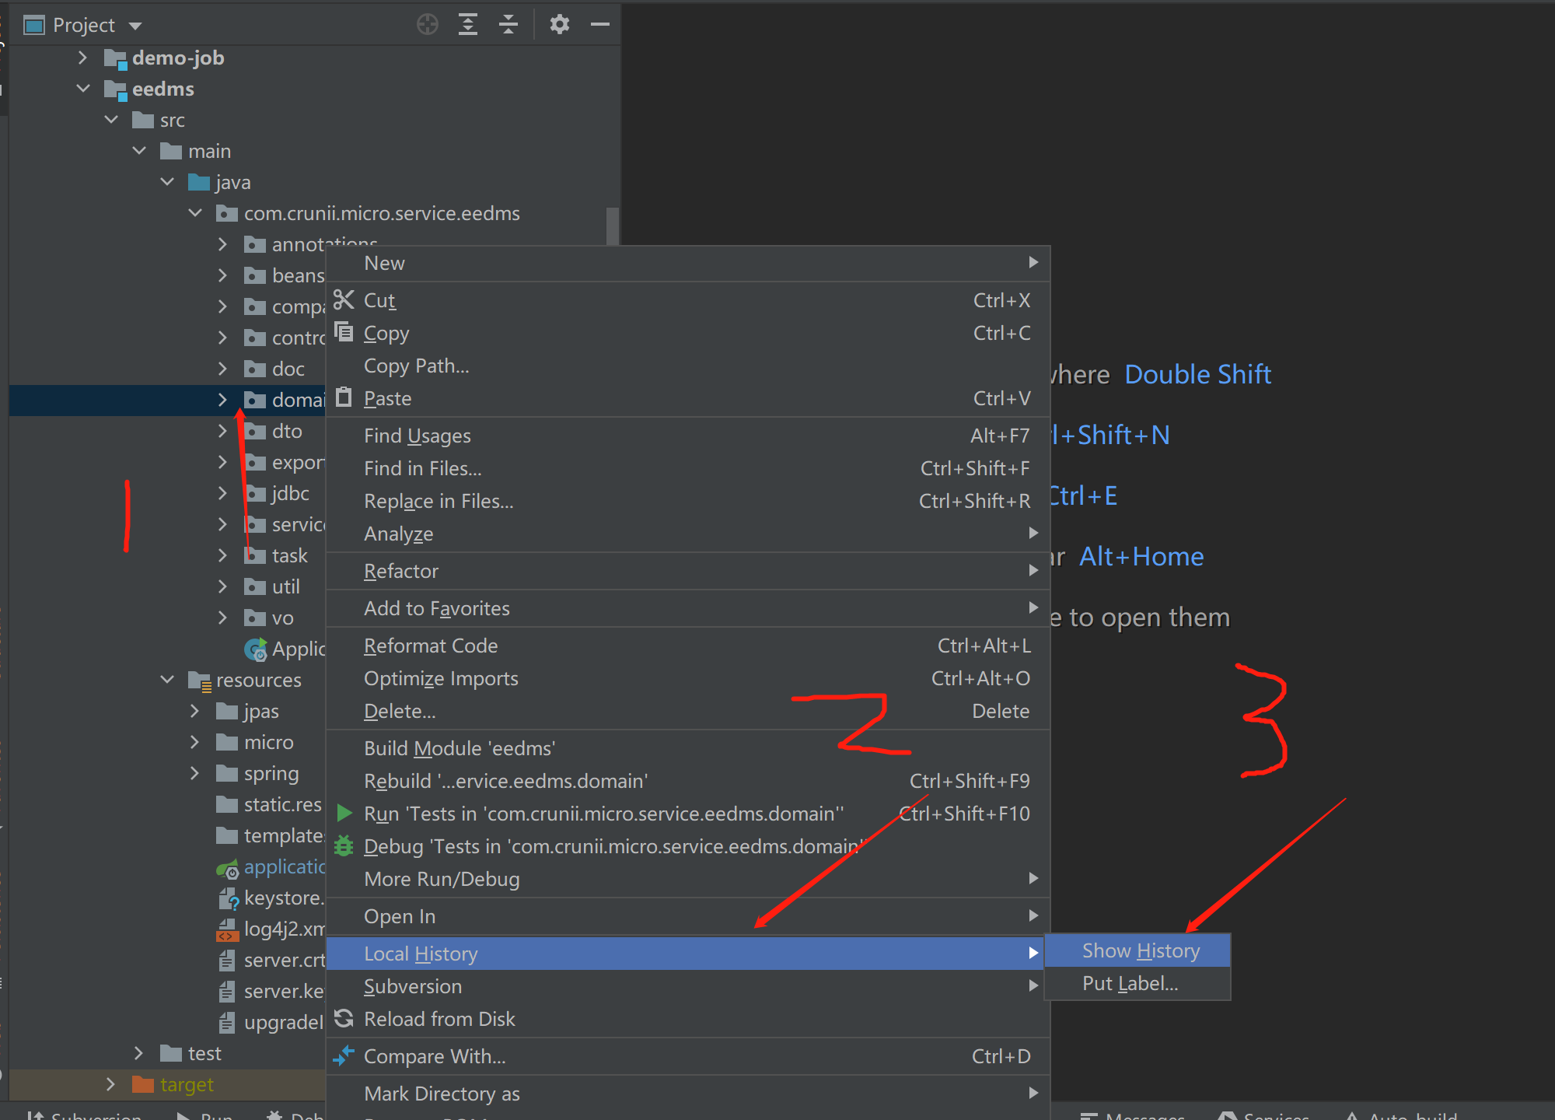
Task: Select Show History in submenu
Action: tap(1140, 950)
